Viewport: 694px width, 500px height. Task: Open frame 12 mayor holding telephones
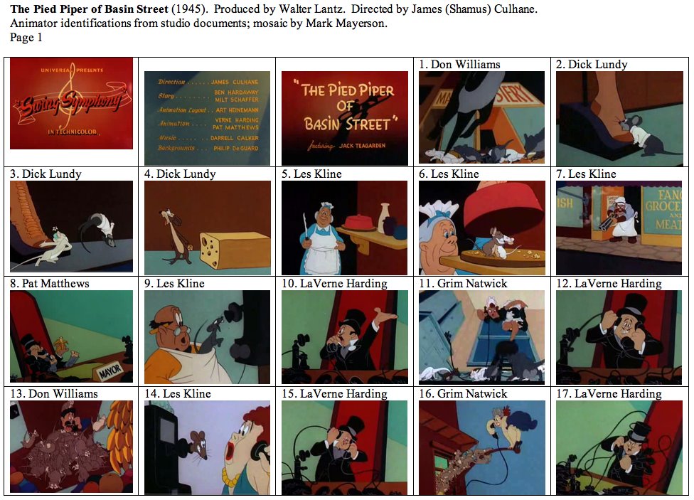coord(619,337)
